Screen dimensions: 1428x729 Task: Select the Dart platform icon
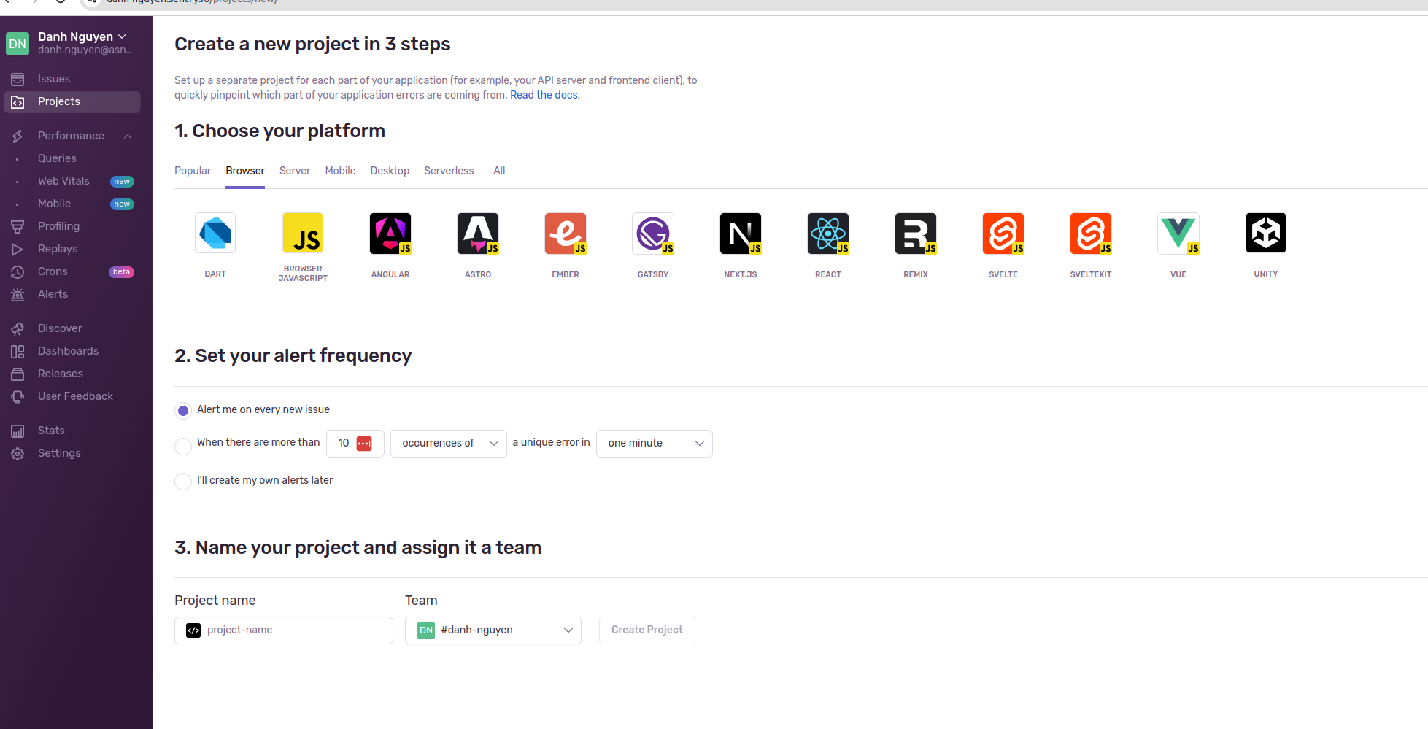[x=215, y=233]
